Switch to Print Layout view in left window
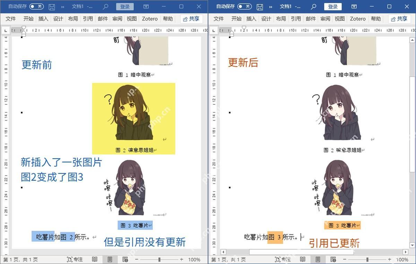416x264 pixels. 110,259
